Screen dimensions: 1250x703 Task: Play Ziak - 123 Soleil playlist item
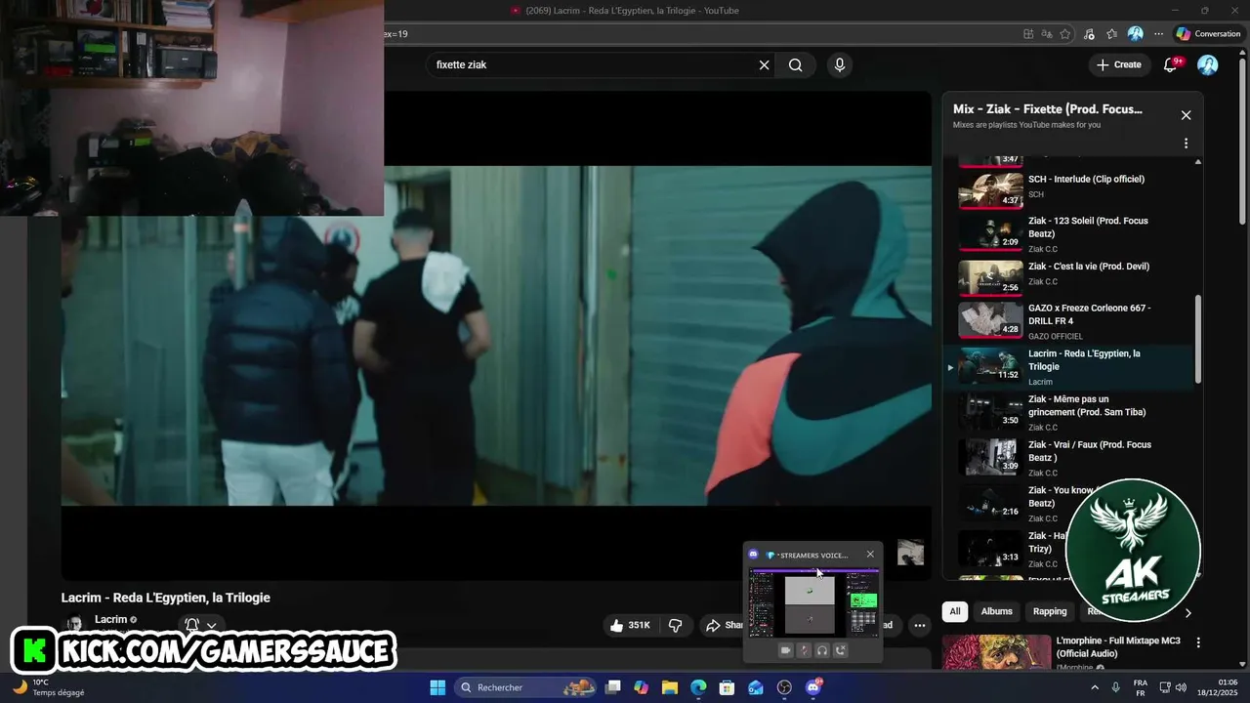(1069, 234)
